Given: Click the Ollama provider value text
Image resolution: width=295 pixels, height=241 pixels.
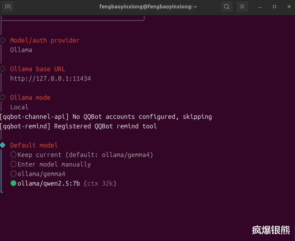Looking at the screenshot, I should (x=21, y=50).
